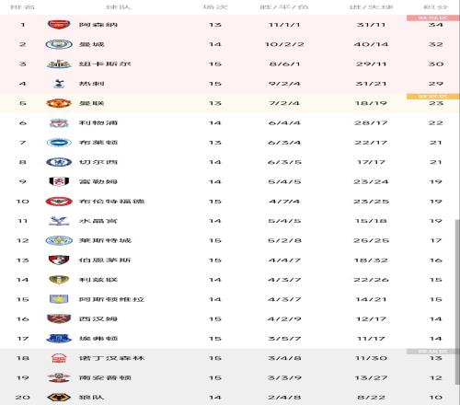Select the Liverpool club crest
460x405 pixels.
click(59, 123)
